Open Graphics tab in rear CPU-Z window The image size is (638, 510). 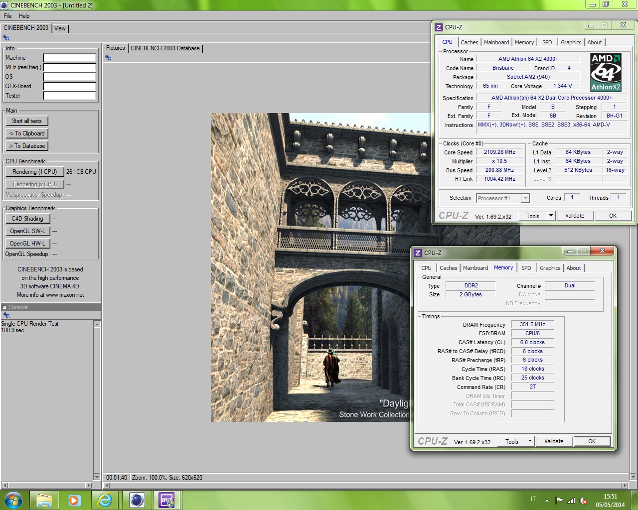click(571, 42)
